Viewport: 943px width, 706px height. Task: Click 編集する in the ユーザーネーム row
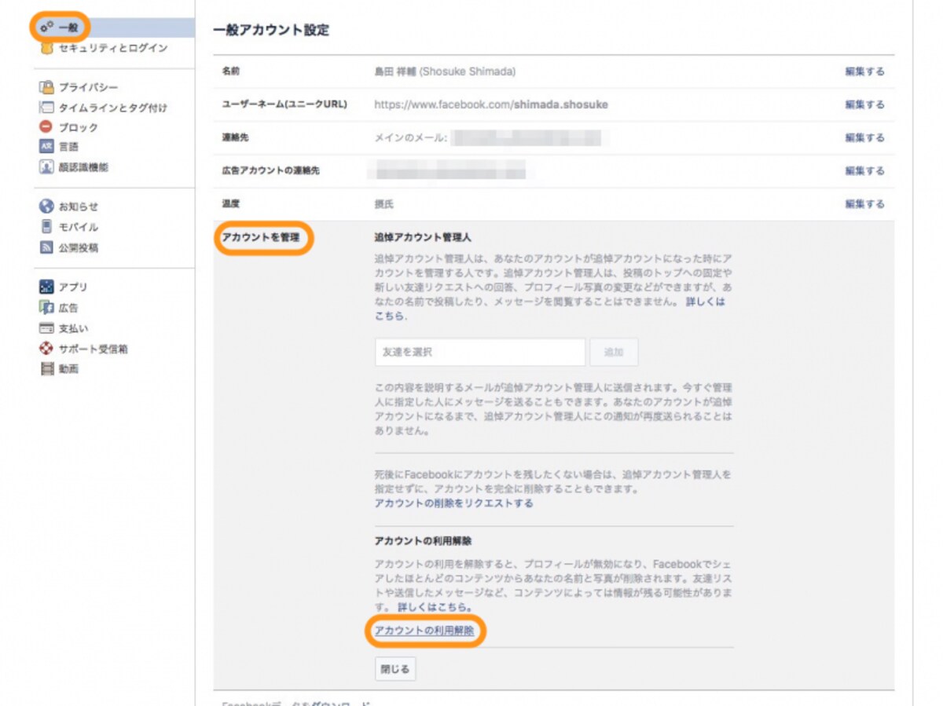point(864,104)
